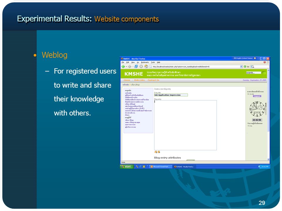Open the Tools menu
Screen dimensions: 282x211
pyautogui.click(x=153, y=62)
